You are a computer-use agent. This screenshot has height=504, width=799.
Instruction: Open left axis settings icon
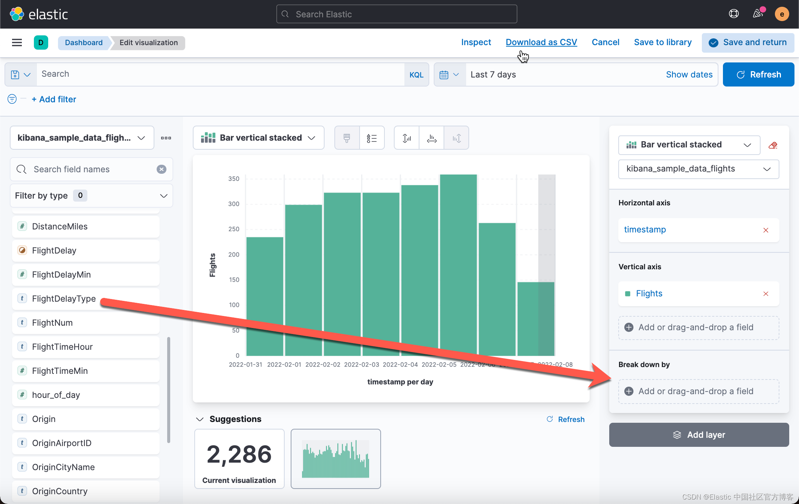pyautogui.click(x=407, y=138)
